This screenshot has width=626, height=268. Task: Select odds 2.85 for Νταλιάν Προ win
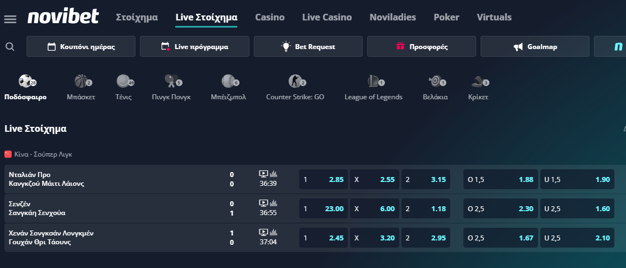pos(324,179)
